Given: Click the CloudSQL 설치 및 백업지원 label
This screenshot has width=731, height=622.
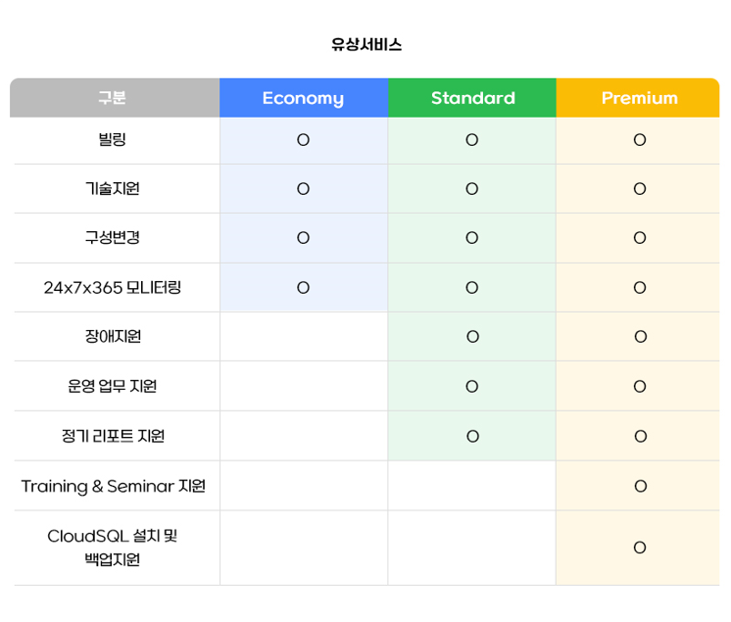Looking at the screenshot, I should tap(113, 548).
